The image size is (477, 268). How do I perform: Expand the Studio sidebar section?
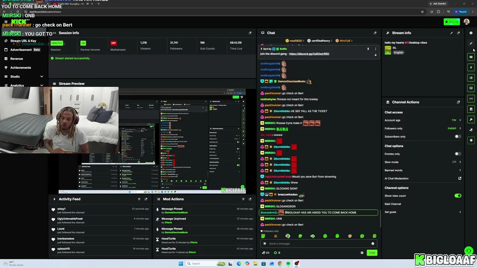point(41,77)
